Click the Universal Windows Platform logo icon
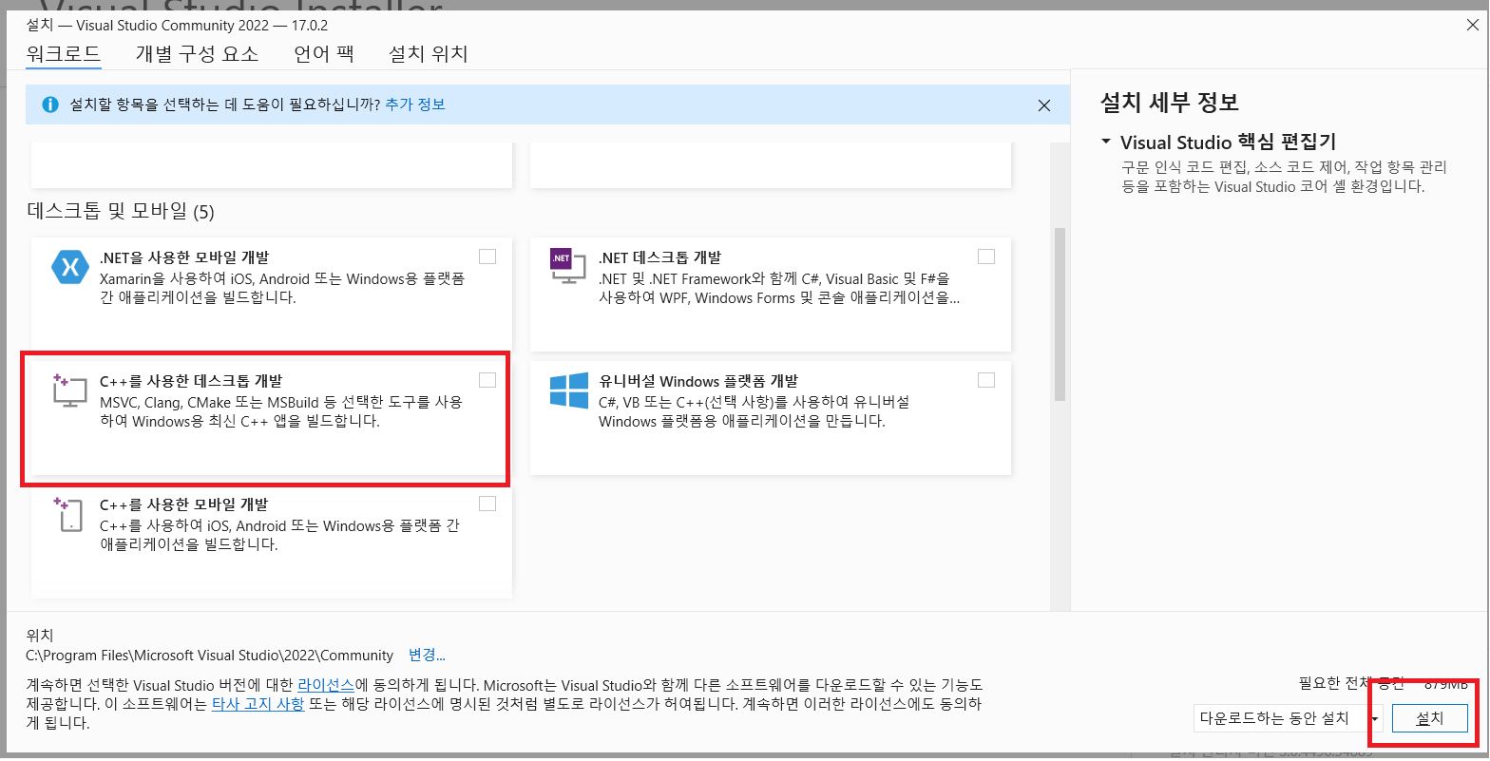Screen dimensions: 1490x761 pos(569,390)
